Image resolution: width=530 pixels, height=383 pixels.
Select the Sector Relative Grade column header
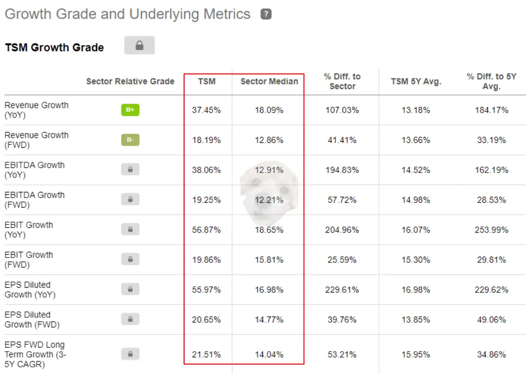[130, 81]
